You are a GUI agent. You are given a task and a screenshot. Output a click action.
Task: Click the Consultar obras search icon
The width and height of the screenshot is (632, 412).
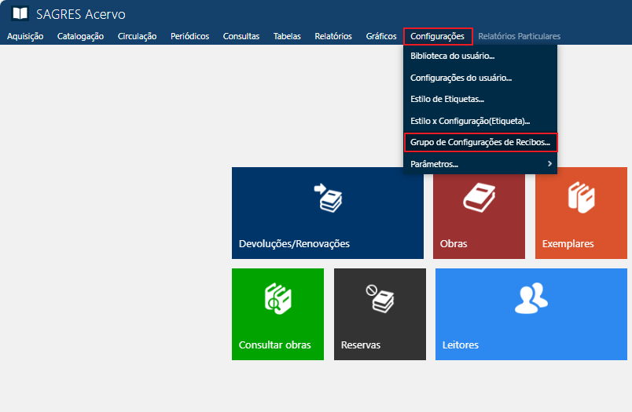277,299
